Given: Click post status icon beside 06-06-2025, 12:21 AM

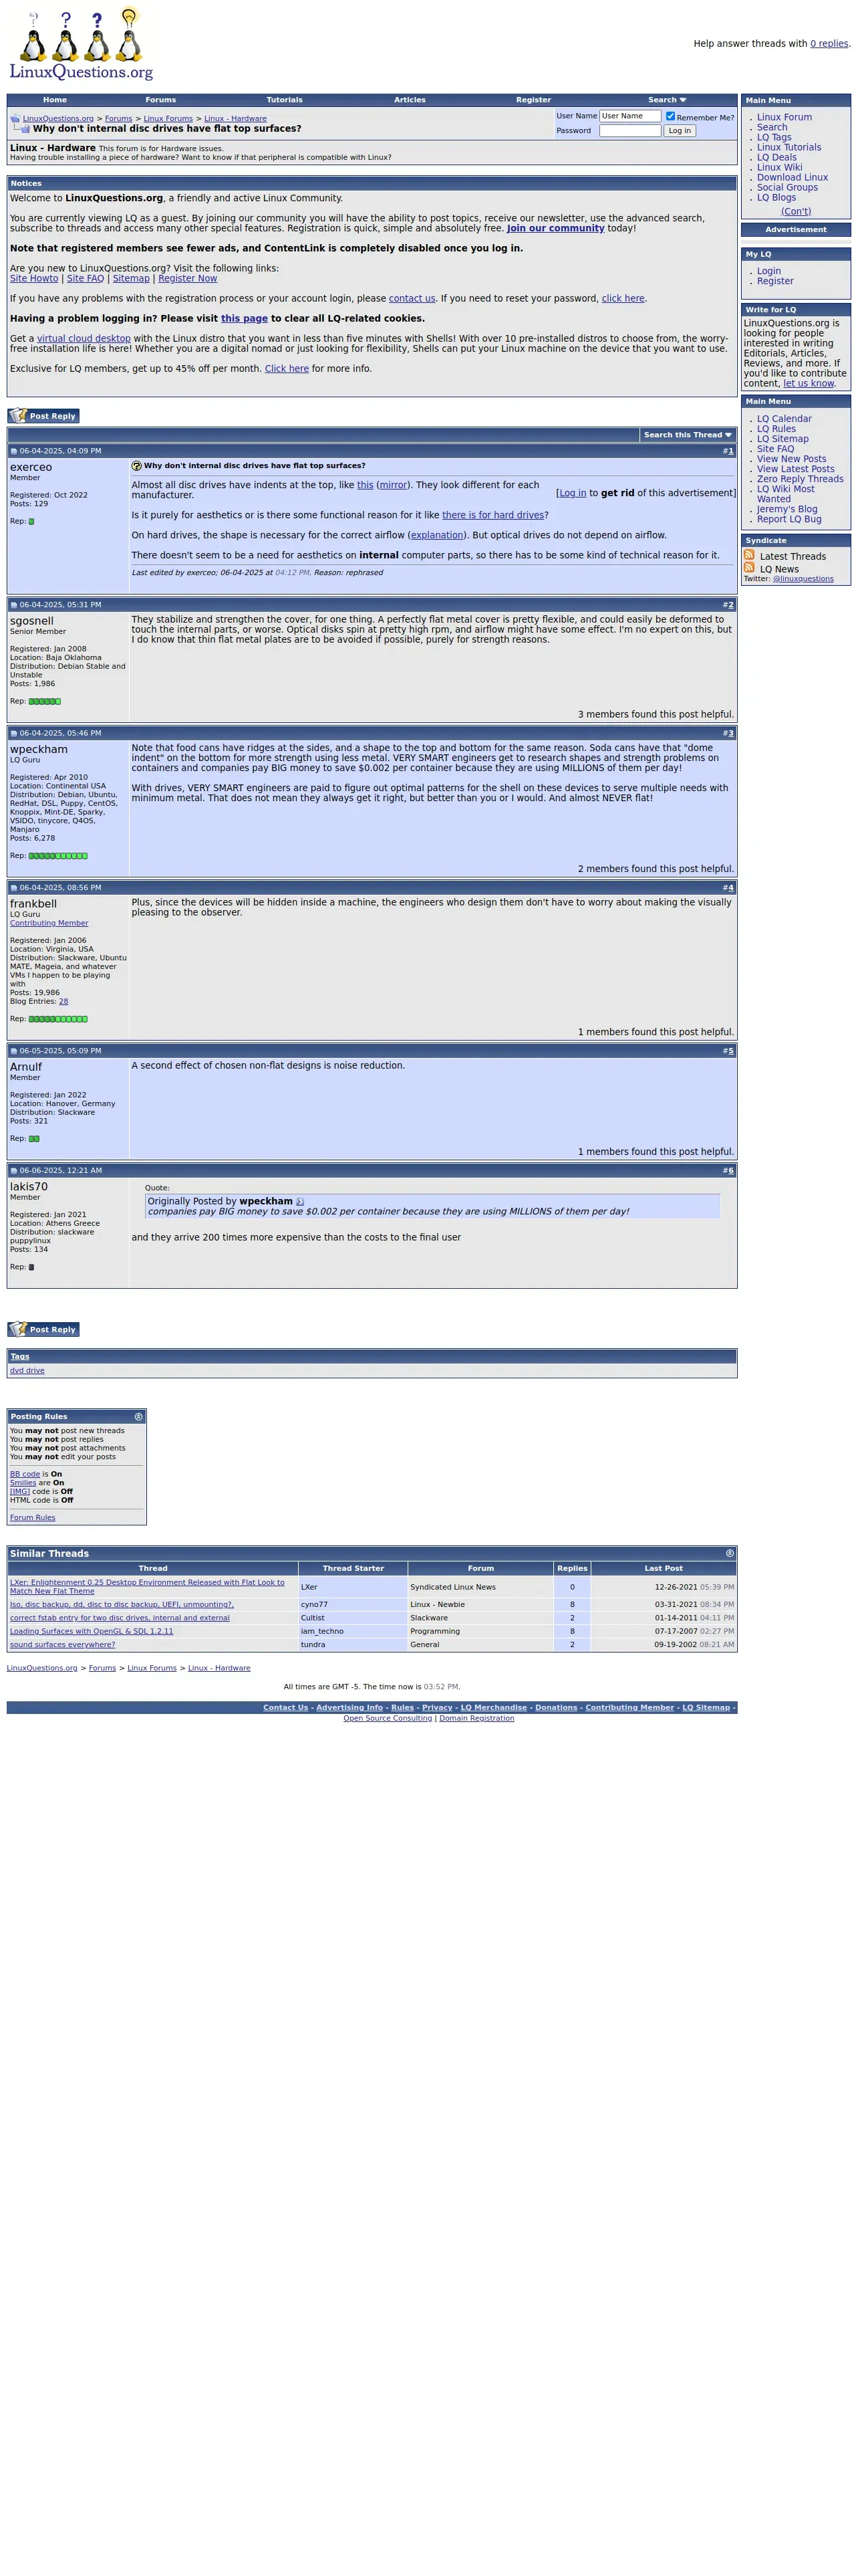Looking at the screenshot, I should [x=14, y=1171].
